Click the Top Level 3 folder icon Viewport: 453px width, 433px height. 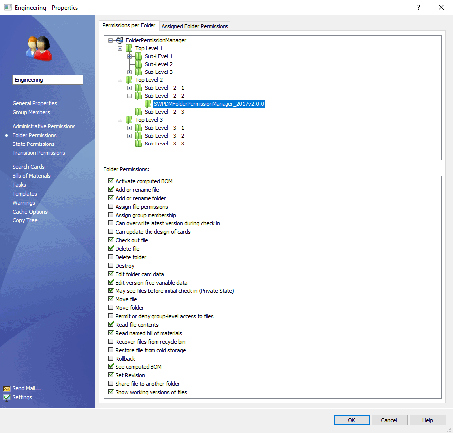[x=129, y=120]
